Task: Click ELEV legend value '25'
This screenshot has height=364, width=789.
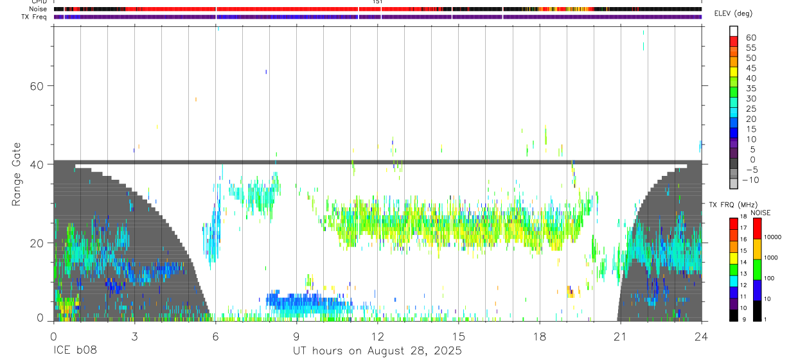Action: pyautogui.click(x=750, y=108)
